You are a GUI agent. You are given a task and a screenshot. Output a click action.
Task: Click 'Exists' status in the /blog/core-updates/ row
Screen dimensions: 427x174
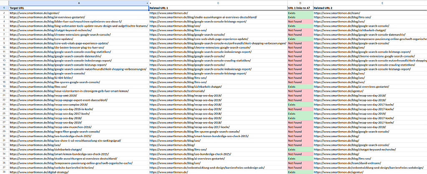[300, 39]
